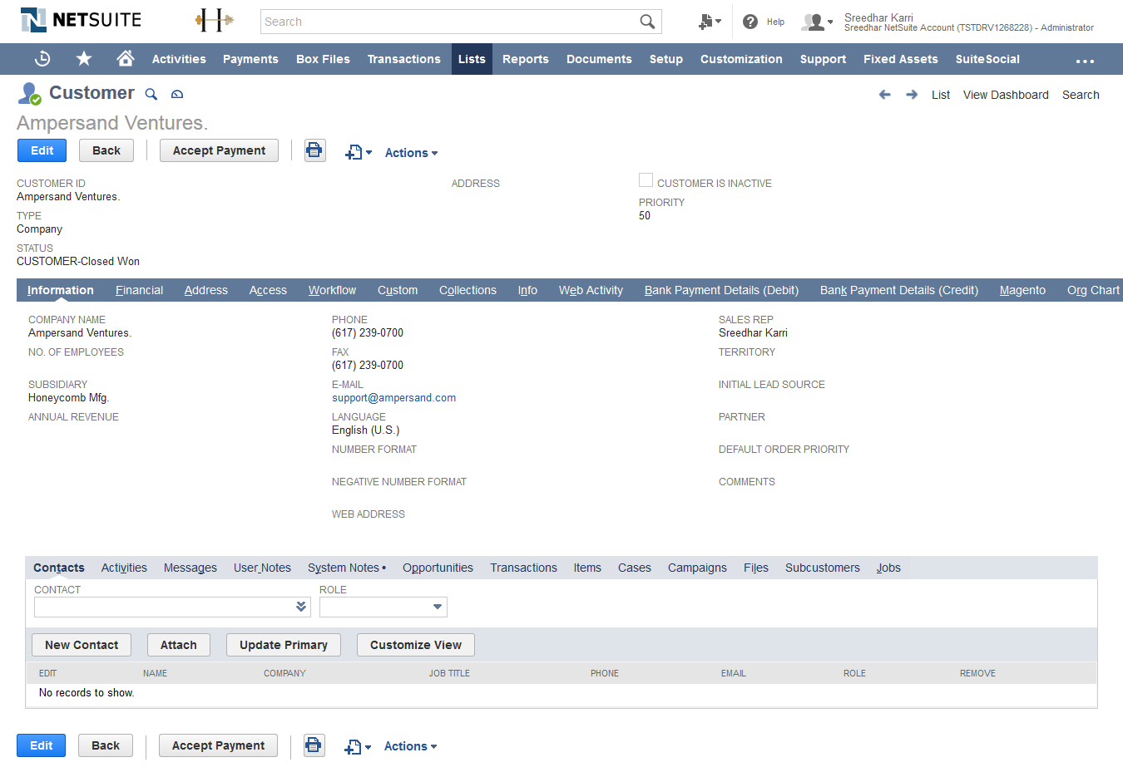Click the bottom print icon
The width and height of the screenshot is (1123, 777).
coord(314,745)
